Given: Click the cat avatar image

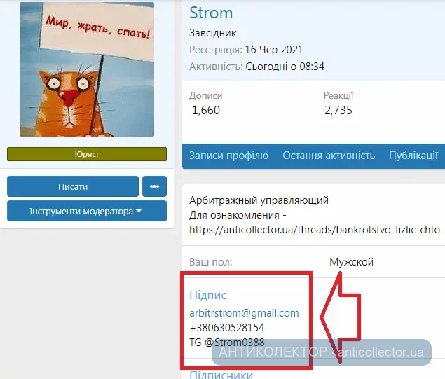Looking at the screenshot, I should tap(87, 69).
